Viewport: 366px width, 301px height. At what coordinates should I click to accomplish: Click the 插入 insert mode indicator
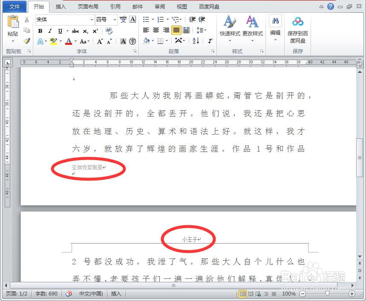click(116, 293)
